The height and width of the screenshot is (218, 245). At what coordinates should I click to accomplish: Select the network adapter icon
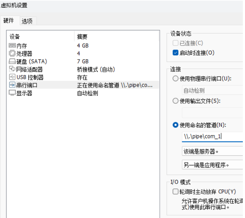12,69
